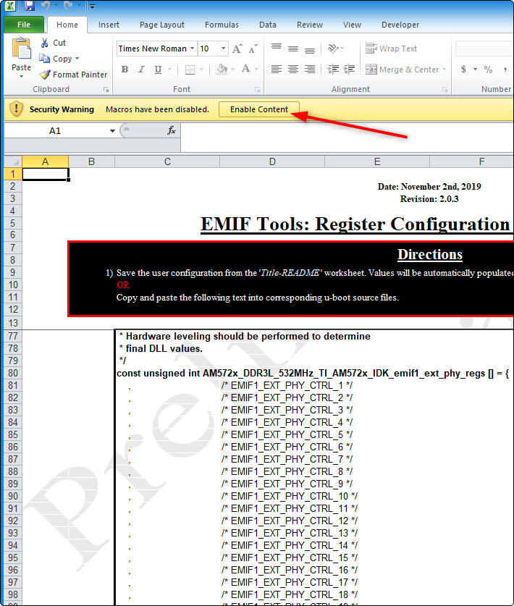The width and height of the screenshot is (514, 606).
Task: Select Top Align
Action: [x=277, y=49]
